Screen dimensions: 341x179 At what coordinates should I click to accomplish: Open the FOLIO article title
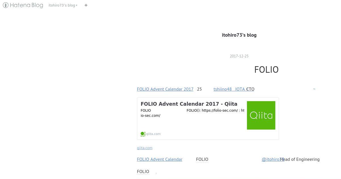(x=266, y=70)
